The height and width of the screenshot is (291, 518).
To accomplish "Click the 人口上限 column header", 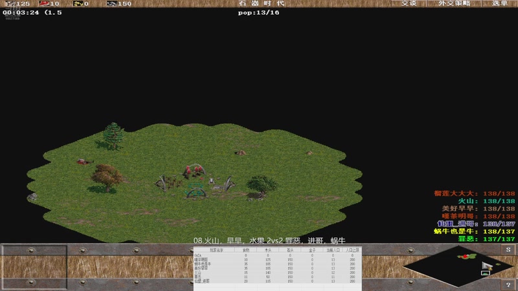I will click(352, 250).
